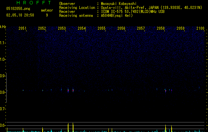The image size is (208, 132).
Task: Select the file name 05102050.png
Action: tap(18, 9)
